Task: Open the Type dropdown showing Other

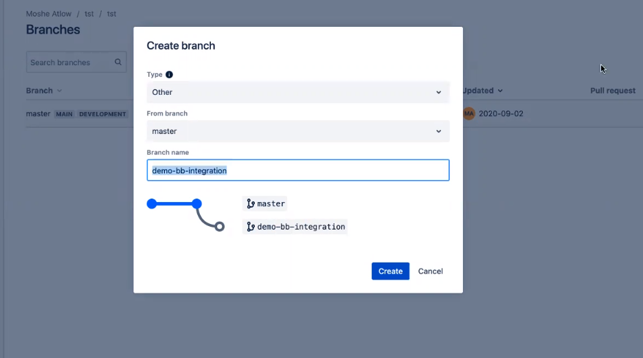Action: pos(297,92)
